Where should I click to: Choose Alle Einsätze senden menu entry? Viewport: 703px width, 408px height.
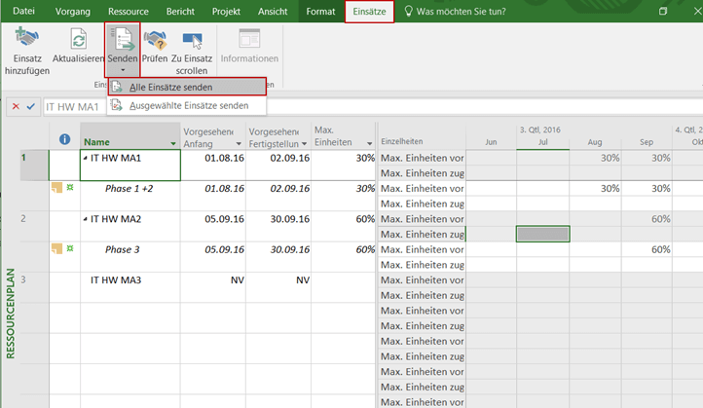[x=171, y=88]
